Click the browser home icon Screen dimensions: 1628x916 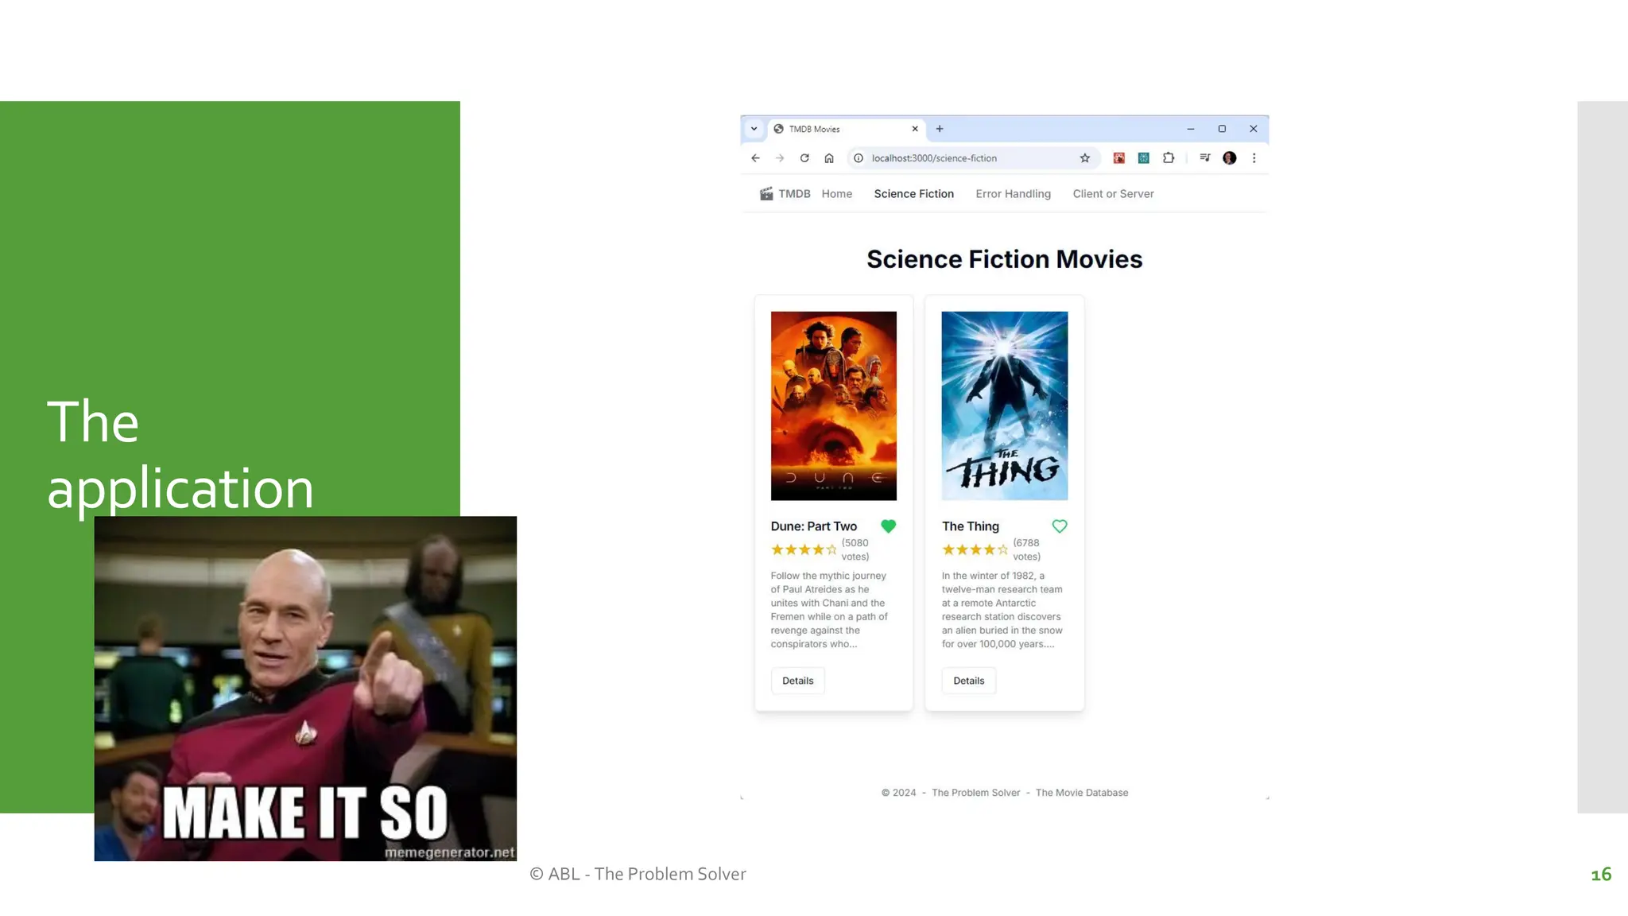coord(829,158)
